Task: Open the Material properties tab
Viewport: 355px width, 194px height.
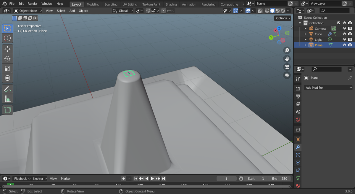Action: click(x=298, y=186)
